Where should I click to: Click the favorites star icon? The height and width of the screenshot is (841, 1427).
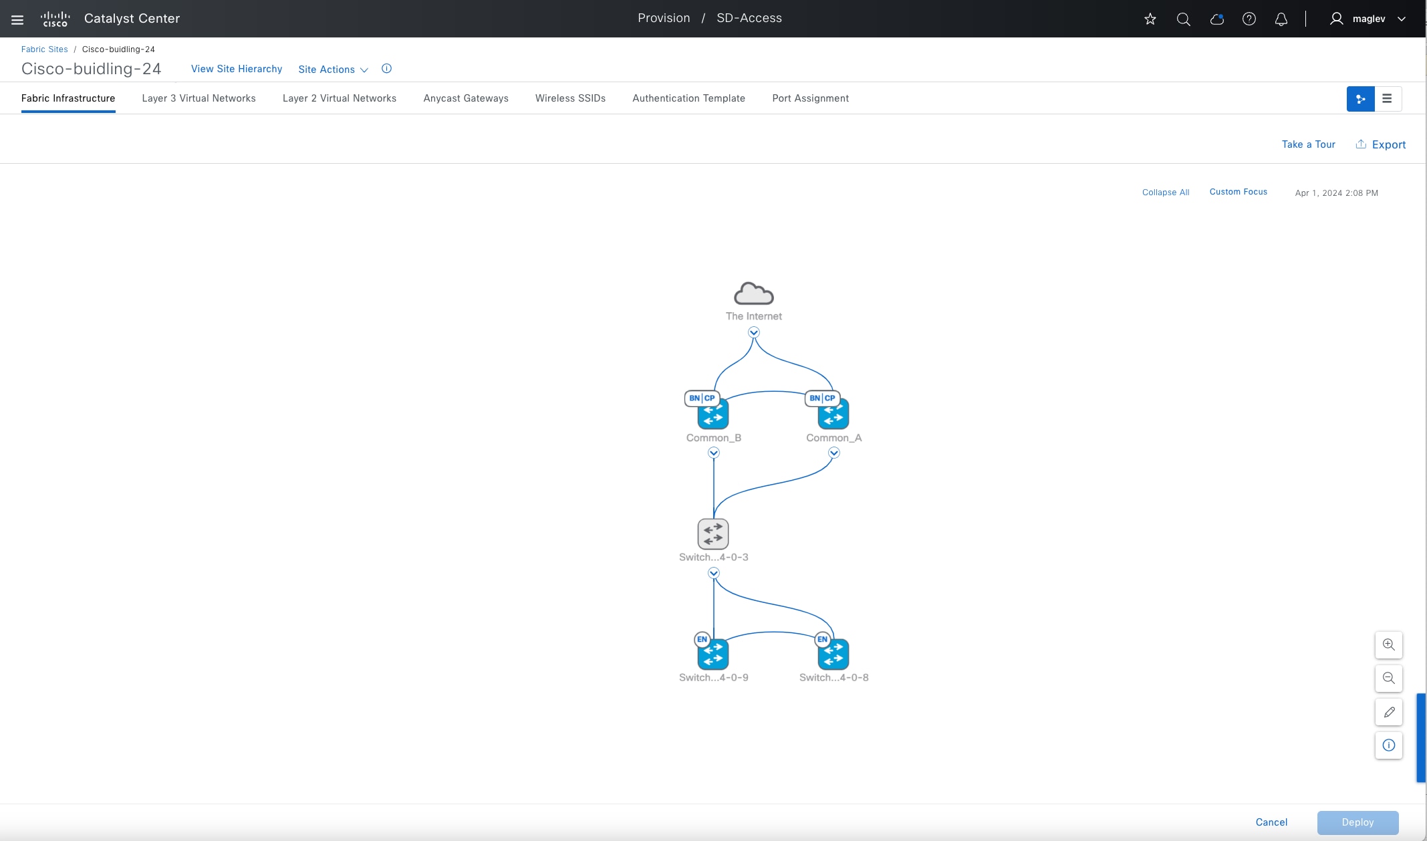1150,19
